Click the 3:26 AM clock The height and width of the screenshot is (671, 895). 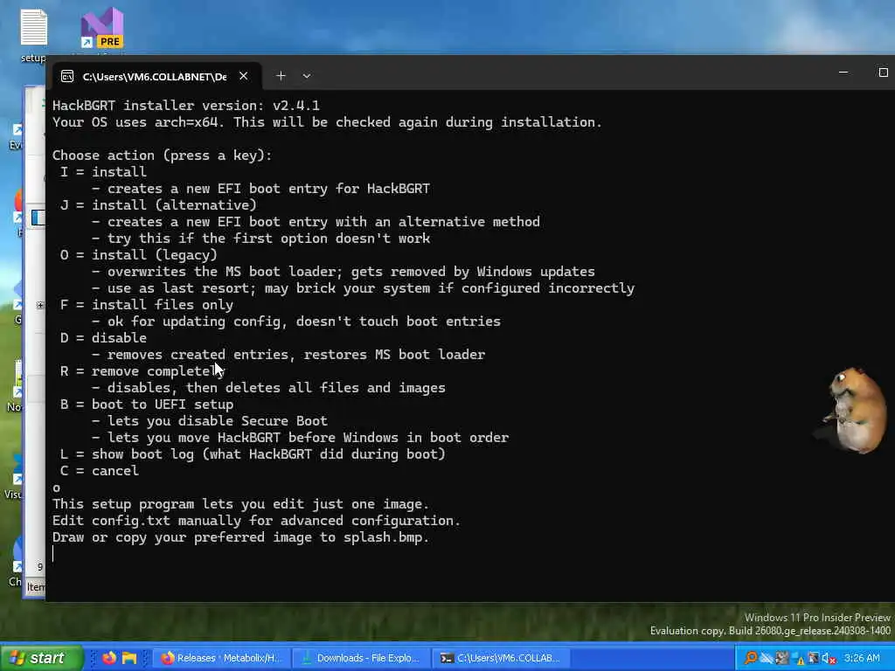point(862,658)
